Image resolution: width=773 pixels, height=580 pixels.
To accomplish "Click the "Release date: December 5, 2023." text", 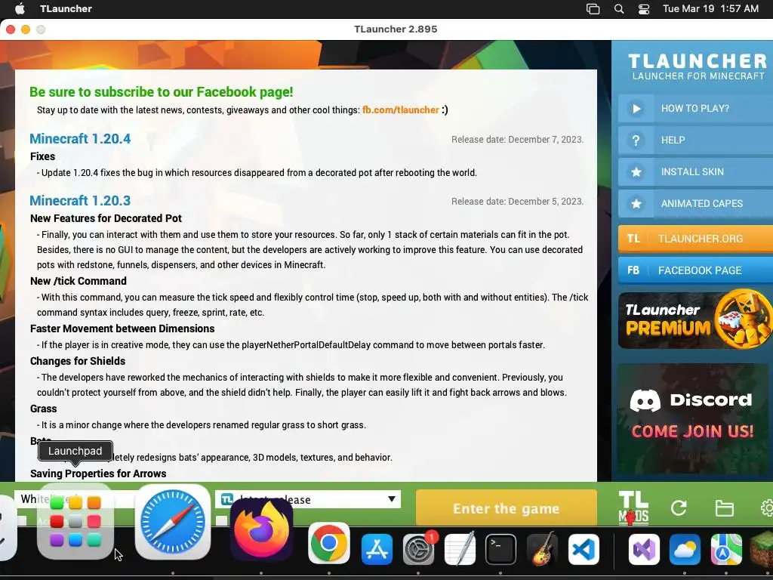I will 517,201.
